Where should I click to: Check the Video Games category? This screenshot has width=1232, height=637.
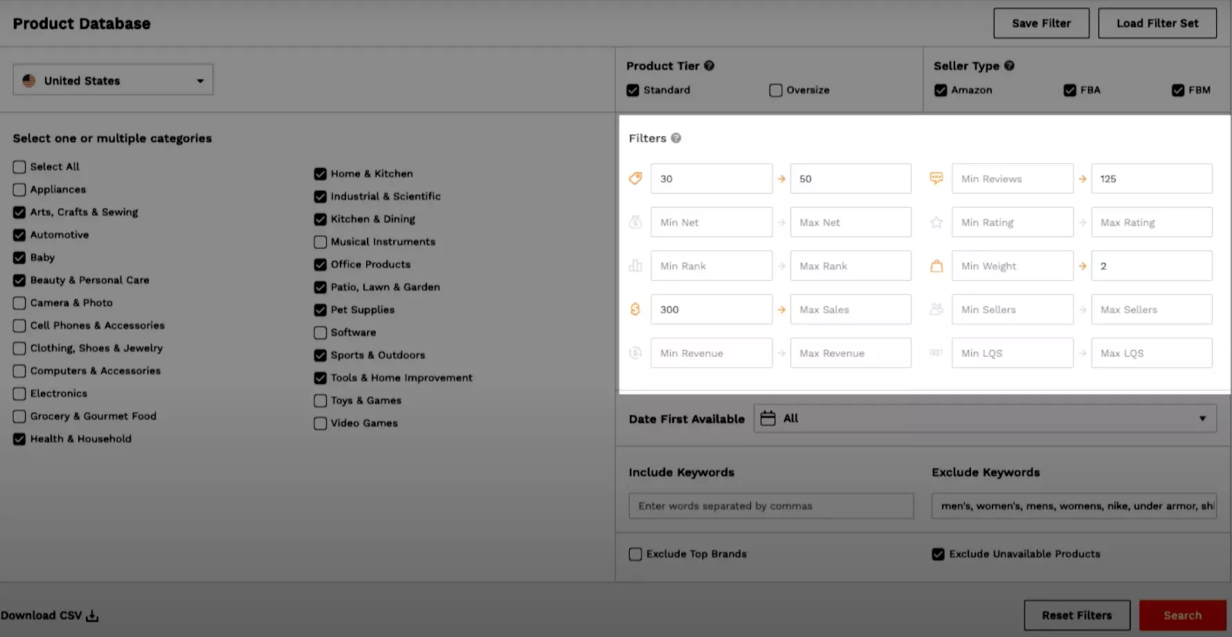click(x=320, y=423)
